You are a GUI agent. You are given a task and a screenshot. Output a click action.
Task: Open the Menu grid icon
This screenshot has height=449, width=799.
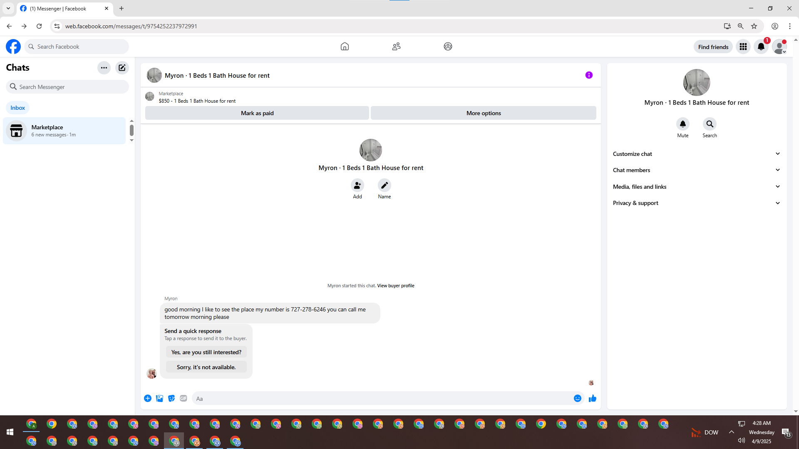click(743, 47)
